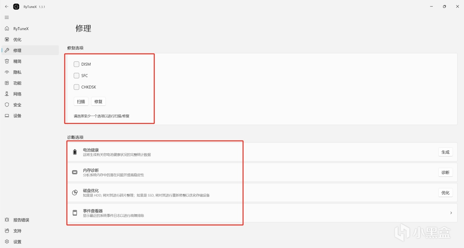The height and width of the screenshot is (248, 464).
Task: Click the 支持 support icon
Action: (x=7, y=231)
